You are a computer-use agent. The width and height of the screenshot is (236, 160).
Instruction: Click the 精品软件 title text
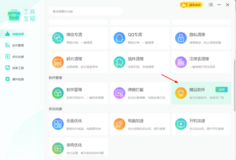[x=197, y=90]
